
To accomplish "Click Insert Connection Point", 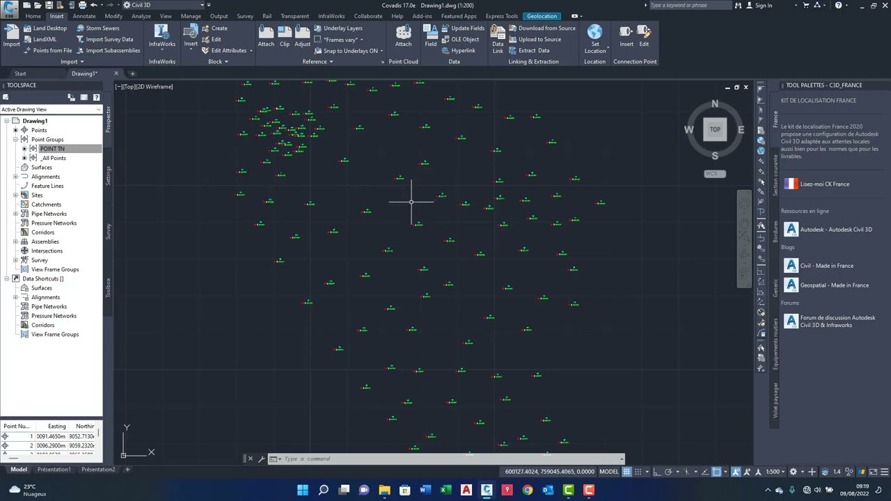I will click(626, 36).
